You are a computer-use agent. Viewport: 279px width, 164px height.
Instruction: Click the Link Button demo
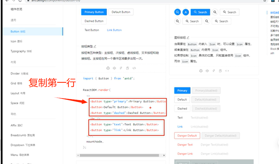[114, 30]
